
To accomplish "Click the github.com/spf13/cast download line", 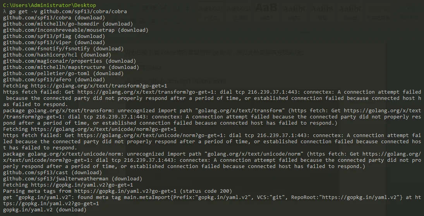I will click(x=52, y=173).
